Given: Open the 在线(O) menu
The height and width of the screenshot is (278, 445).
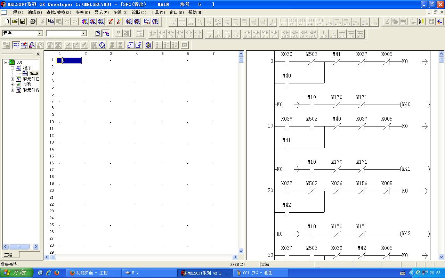Looking at the screenshot, I should [x=120, y=12].
